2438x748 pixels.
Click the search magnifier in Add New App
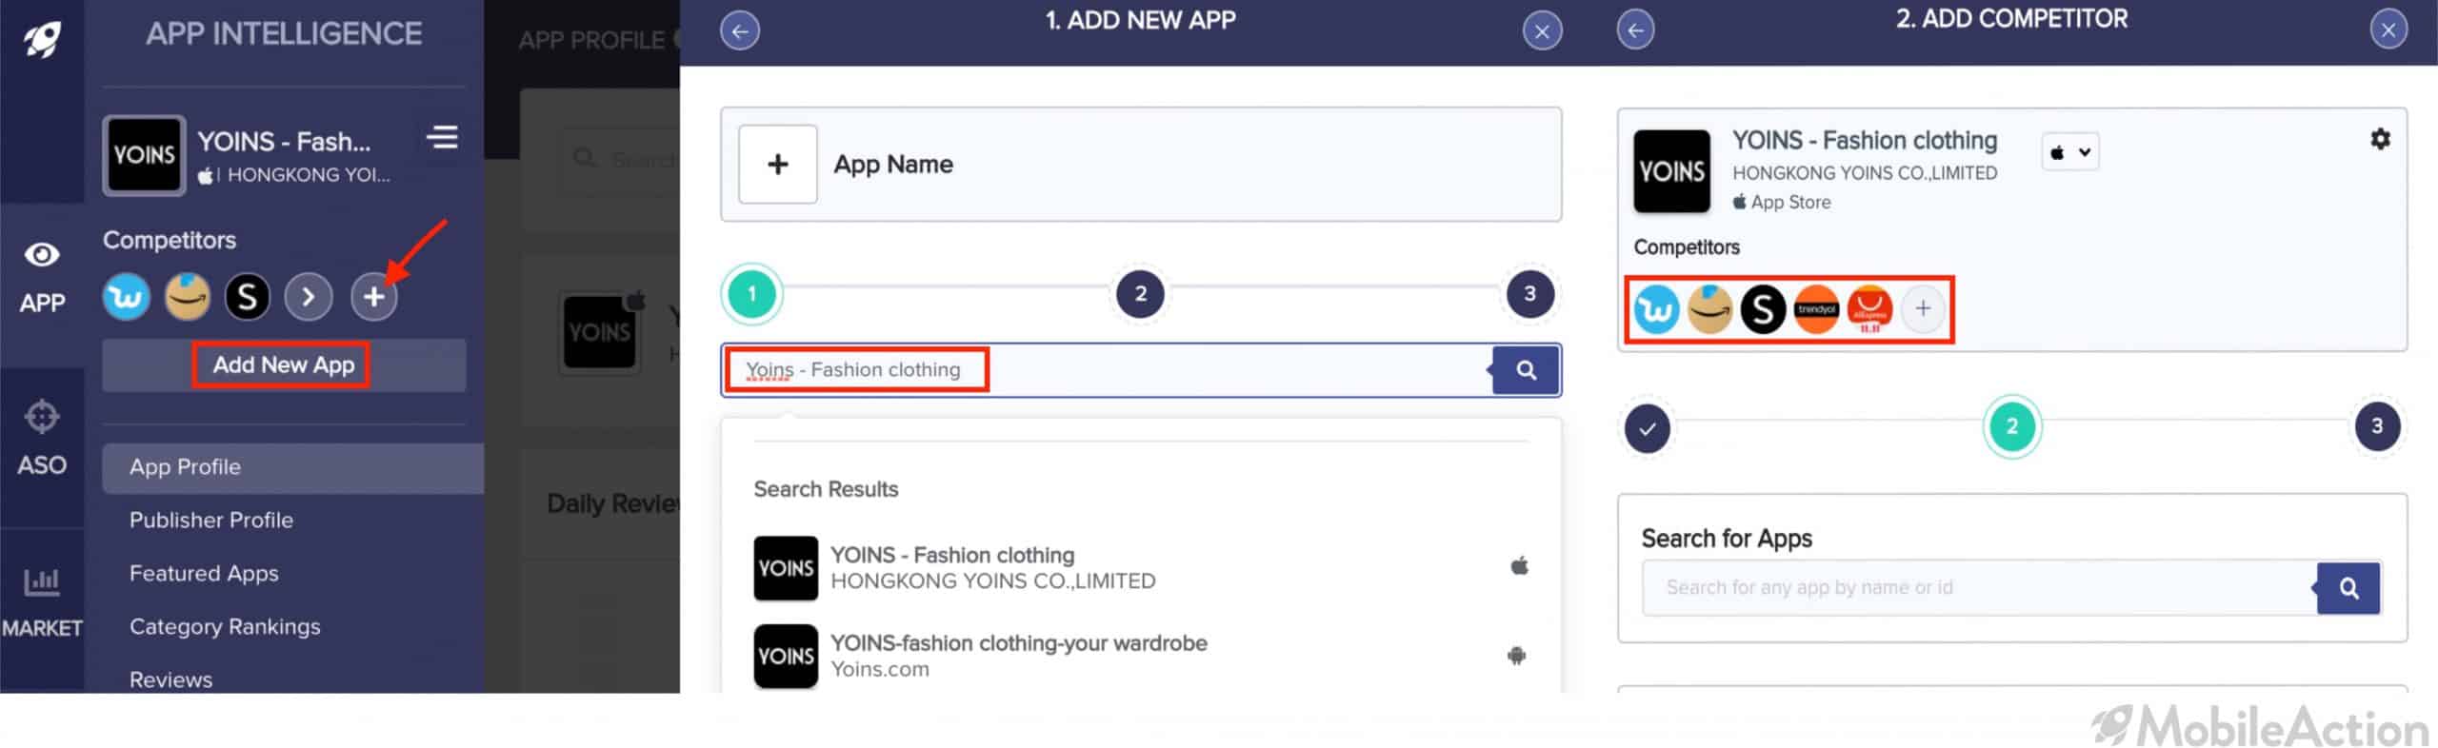[1526, 370]
